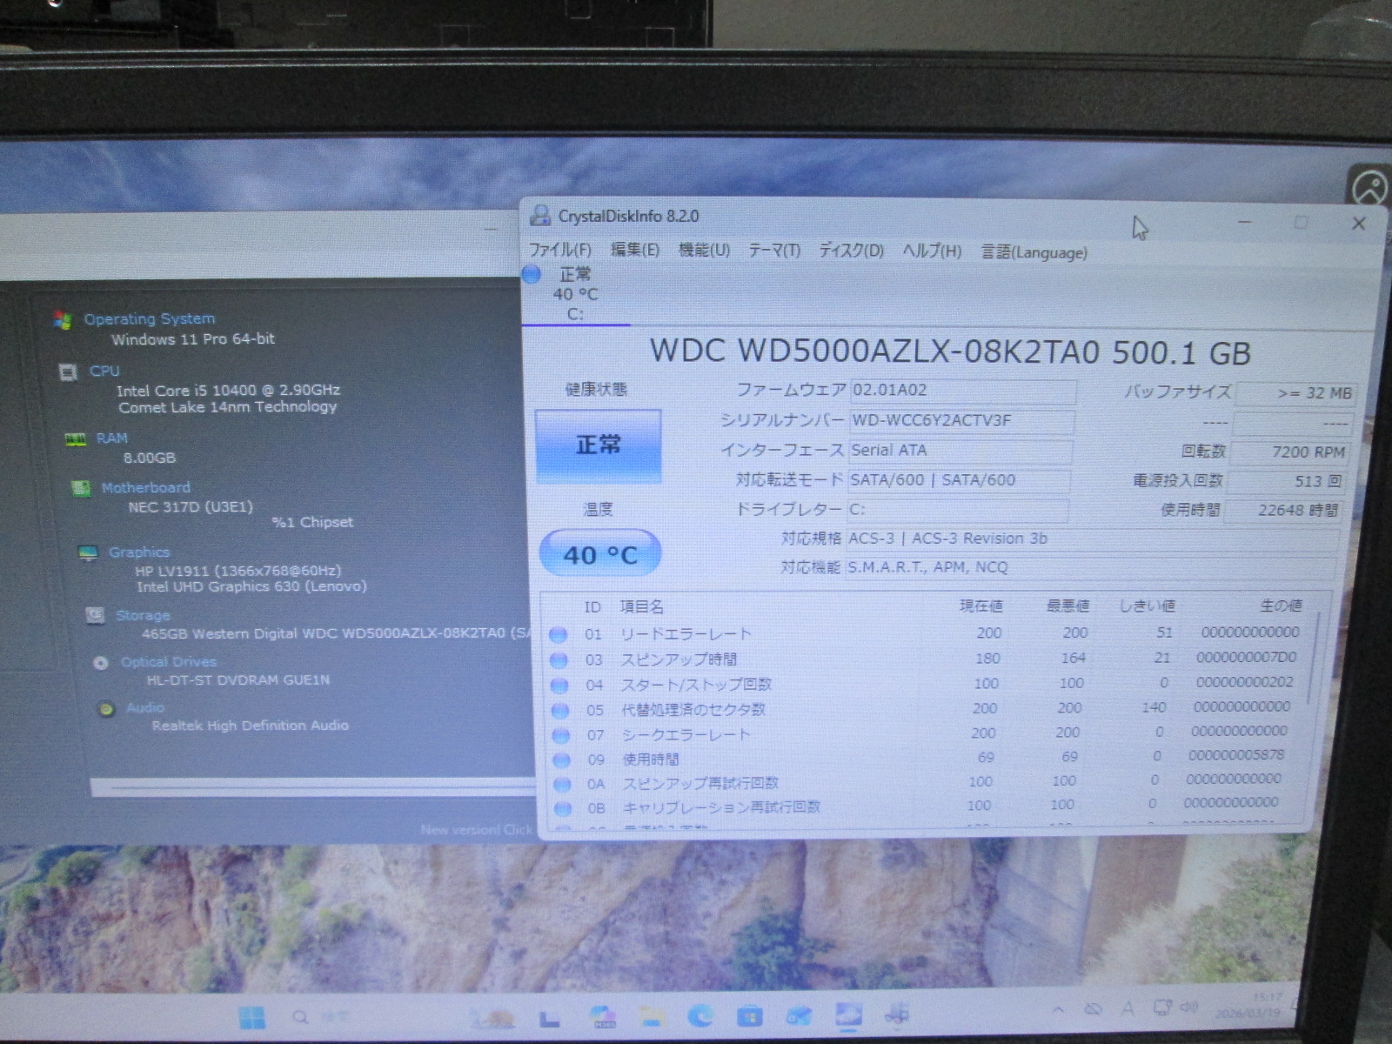Click the Storage hard drive icon

coord(96,616)
